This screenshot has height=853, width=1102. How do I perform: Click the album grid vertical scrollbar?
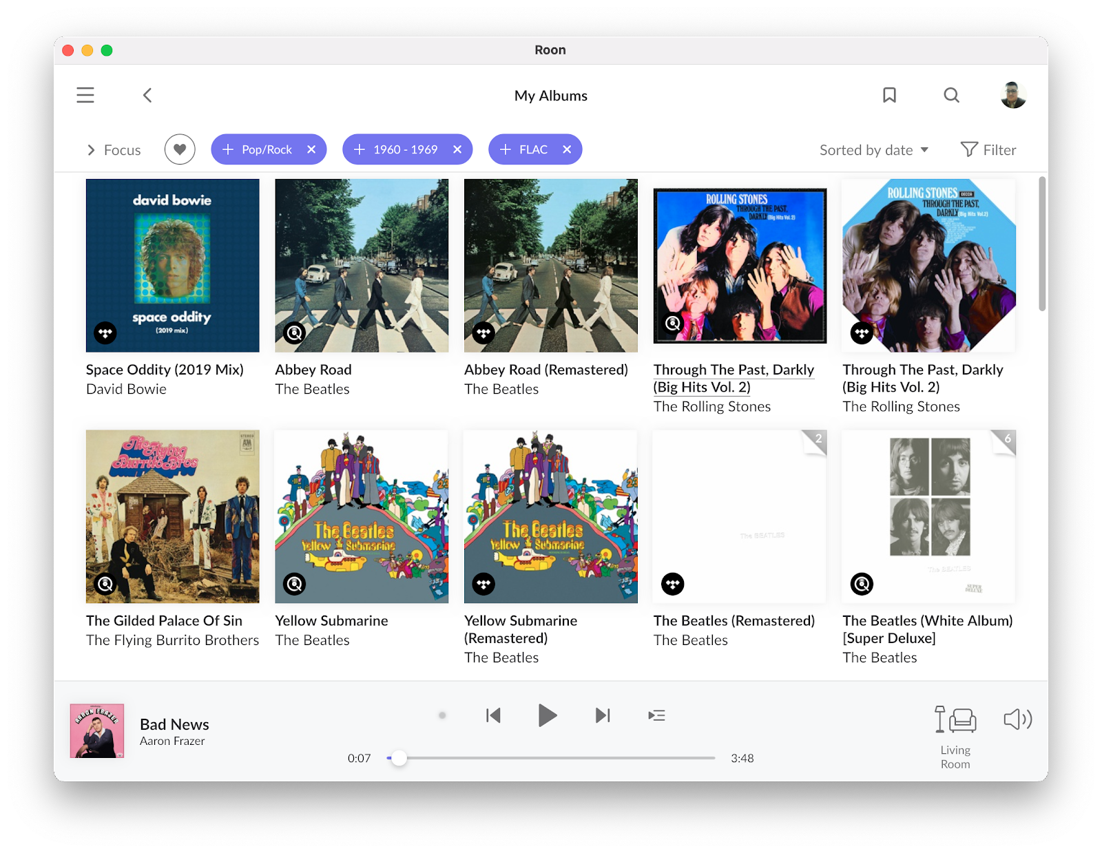tap(1042, 244)
